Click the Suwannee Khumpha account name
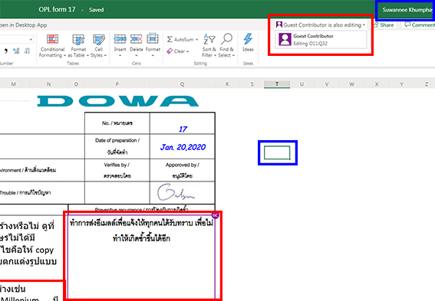Screen dimensions: 435x301 (407, 10)
